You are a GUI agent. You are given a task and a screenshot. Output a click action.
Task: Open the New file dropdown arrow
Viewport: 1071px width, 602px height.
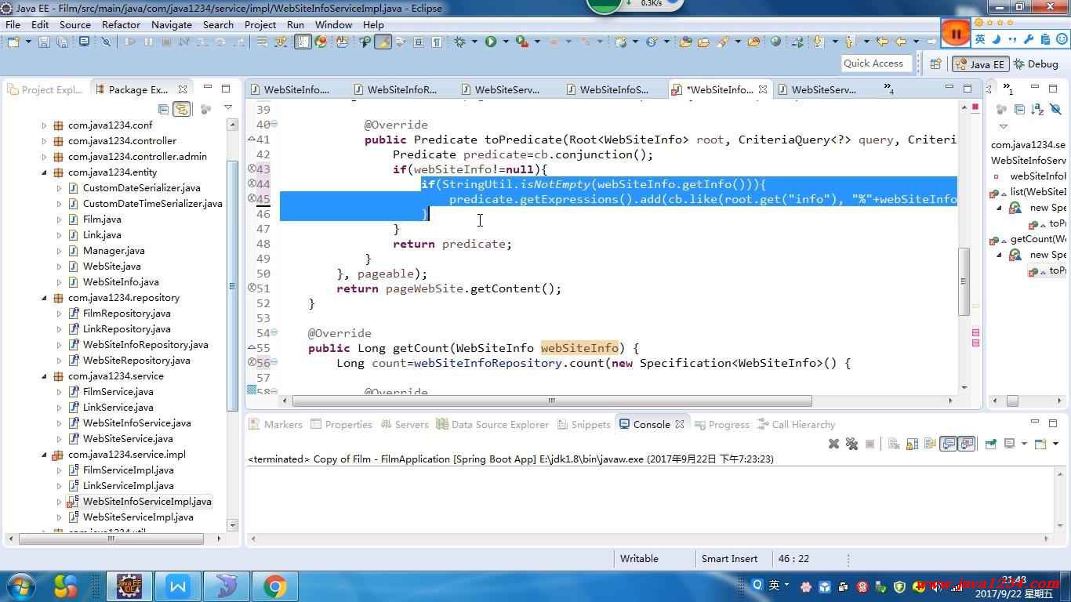[28, 42]
